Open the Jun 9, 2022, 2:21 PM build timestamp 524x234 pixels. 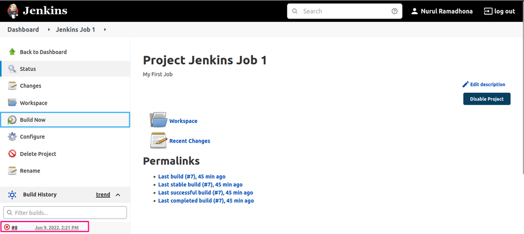(x=57, y=227)
